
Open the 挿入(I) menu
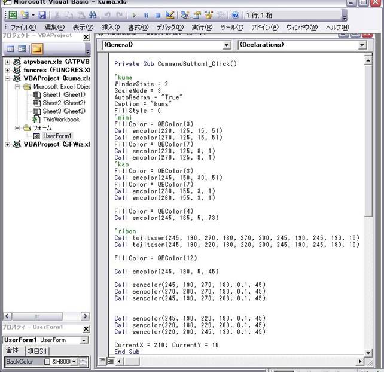click(111, 27)
